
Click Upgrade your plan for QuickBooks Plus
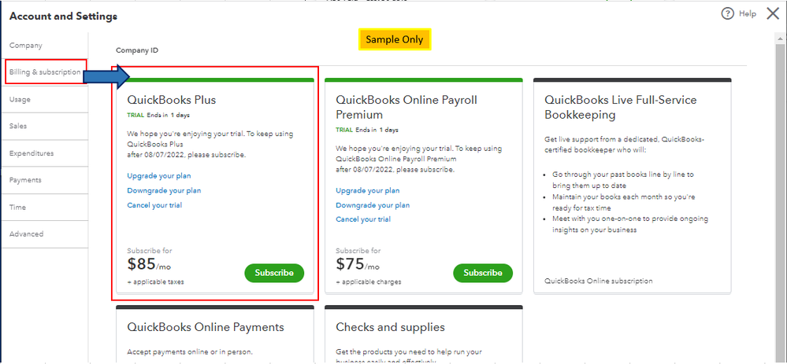[x=159, y=176]
